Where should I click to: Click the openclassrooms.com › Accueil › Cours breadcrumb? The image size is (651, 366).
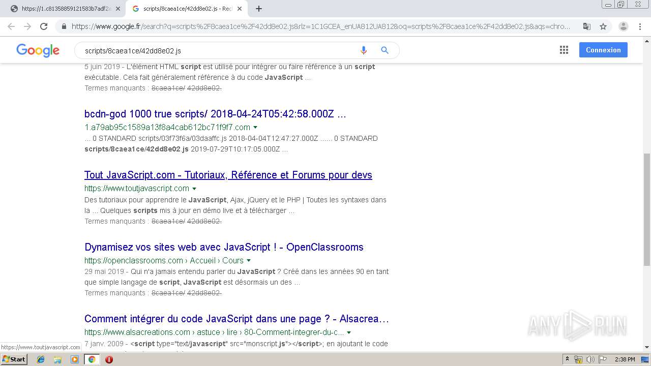pos(164,260)
